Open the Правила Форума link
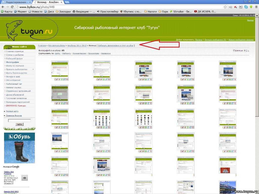259x194 pixels. [x=14, y=116]
